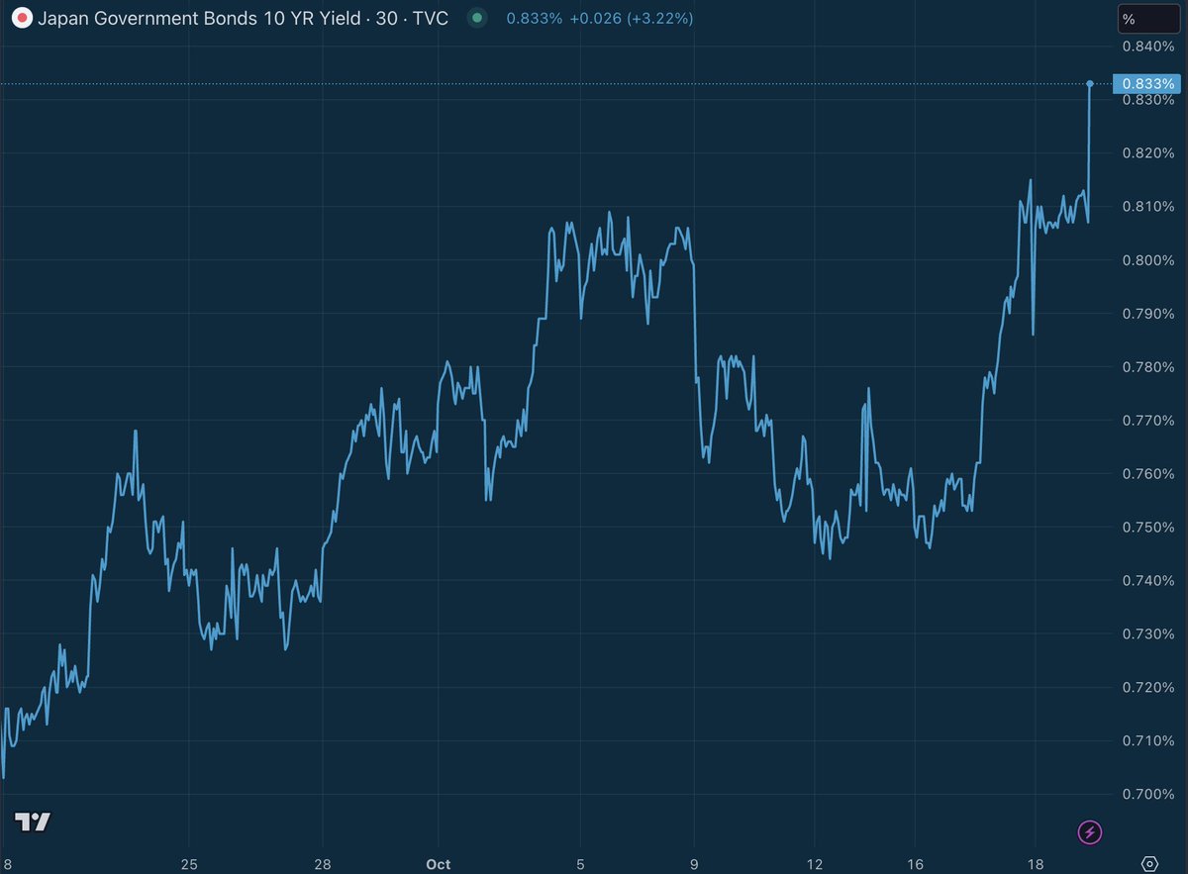Toggle the dotted price level line
Screen dimensions: 1188x874
[x=594, y=83]
